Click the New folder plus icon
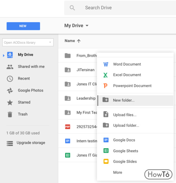176x183 pixels. (x=106, y=100)
